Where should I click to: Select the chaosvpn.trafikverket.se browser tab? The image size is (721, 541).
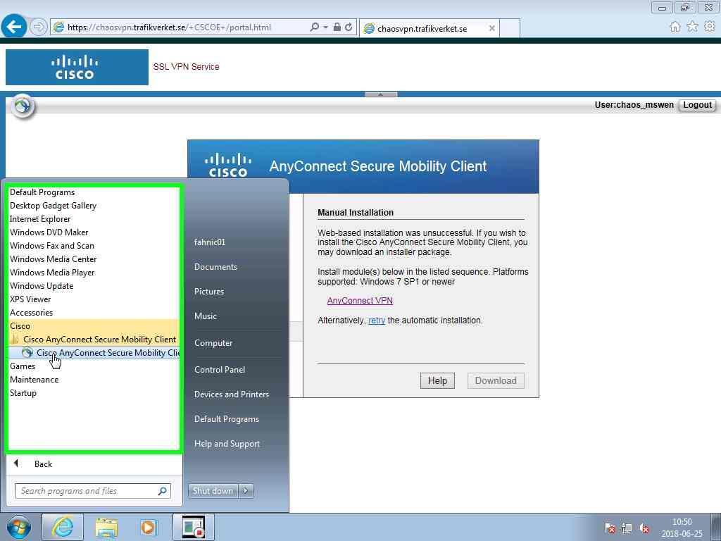click(x=429, y=28)
